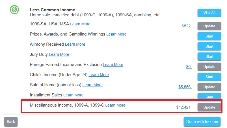Update the Sale of Home entry

point(209,87)
